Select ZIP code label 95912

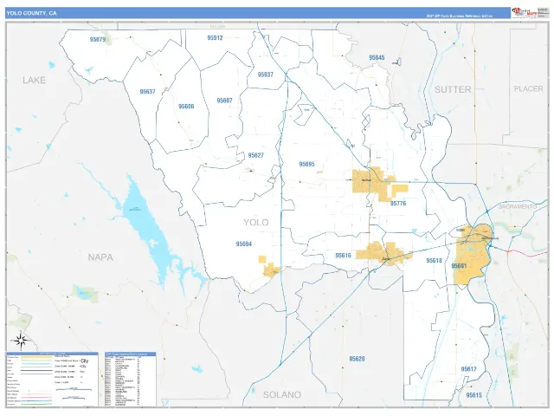click(215, 38)
